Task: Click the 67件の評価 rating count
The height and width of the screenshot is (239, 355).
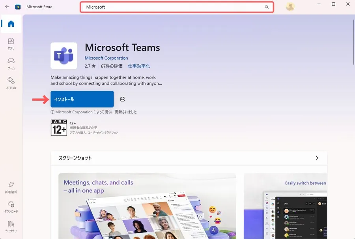Action: [112, 66]
